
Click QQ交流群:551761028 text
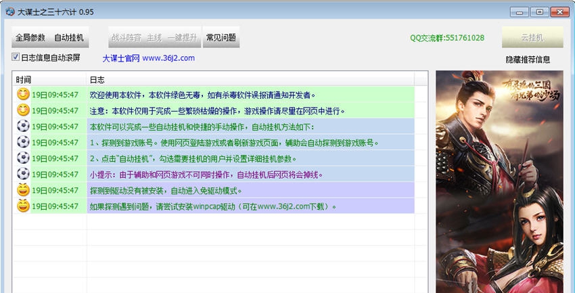(447, 38)
